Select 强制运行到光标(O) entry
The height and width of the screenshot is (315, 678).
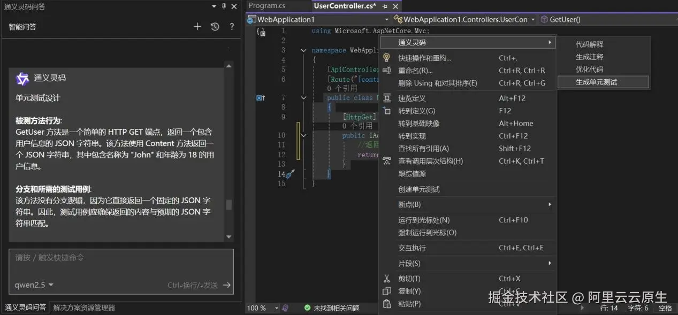point(468,233)
